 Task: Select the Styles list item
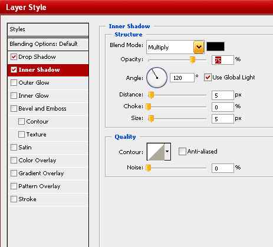point(48,29)
